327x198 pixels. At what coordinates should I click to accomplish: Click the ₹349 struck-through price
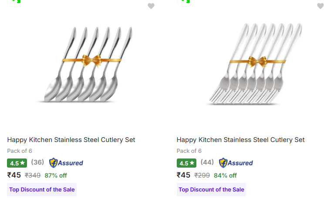[x=33, y=175]
